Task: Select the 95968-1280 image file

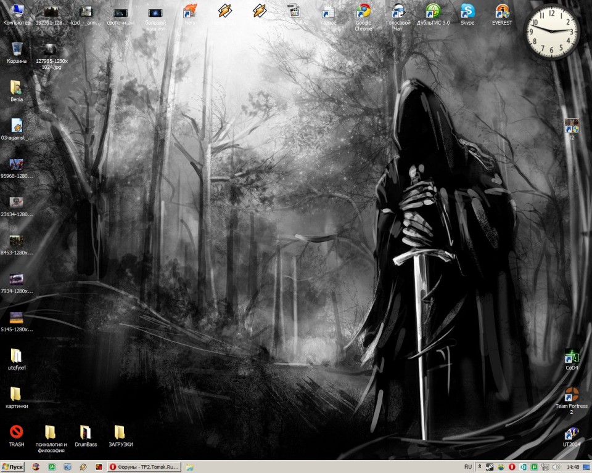Action: 17,168
